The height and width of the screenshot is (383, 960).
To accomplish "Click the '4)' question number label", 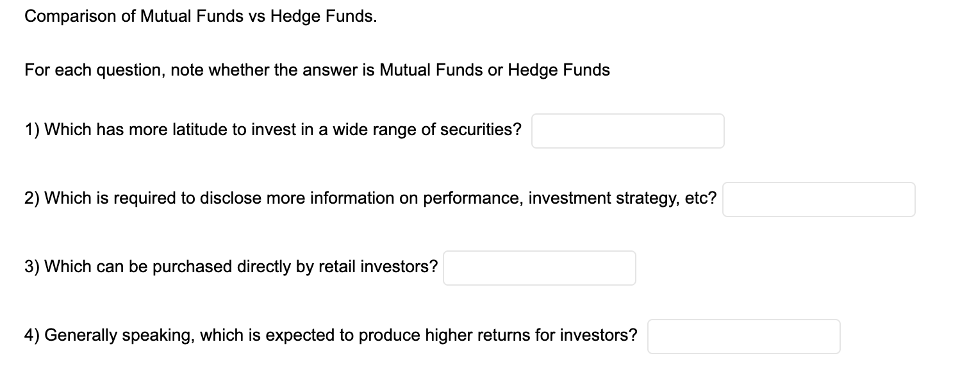I will (x=32, y=335).
